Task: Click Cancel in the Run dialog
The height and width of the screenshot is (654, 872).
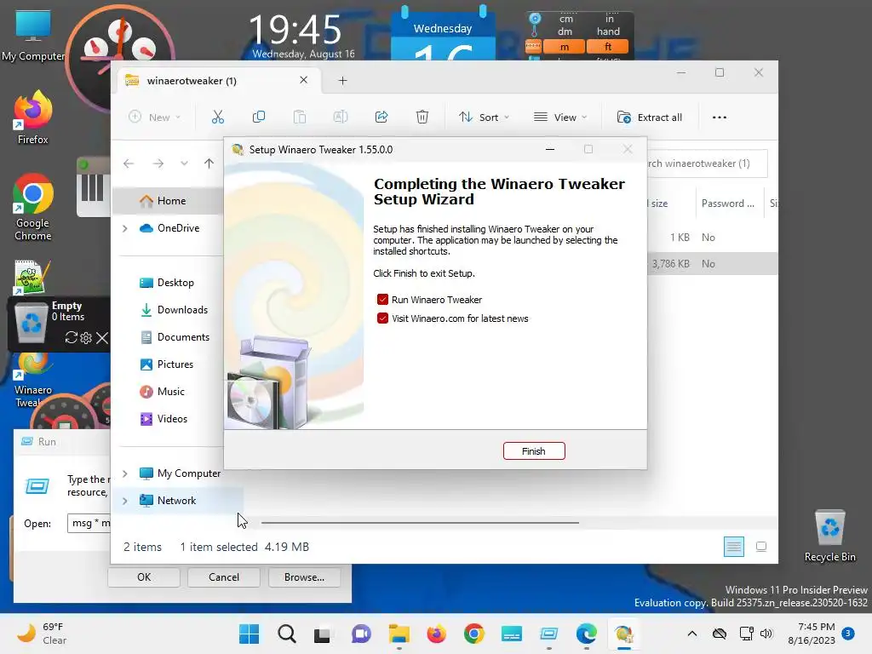Action: [x=224, y=577]
